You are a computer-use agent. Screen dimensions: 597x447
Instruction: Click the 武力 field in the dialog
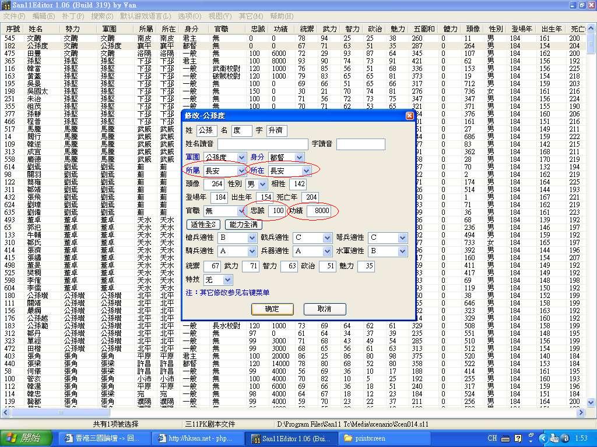[251, 266]
